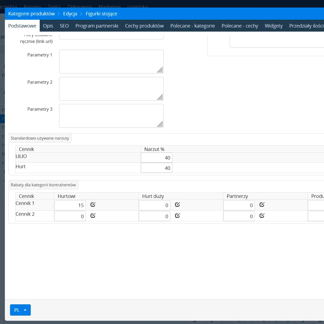
Task: Click the edit icon for Cennik 1 Partnerzy
Action: 262,205
